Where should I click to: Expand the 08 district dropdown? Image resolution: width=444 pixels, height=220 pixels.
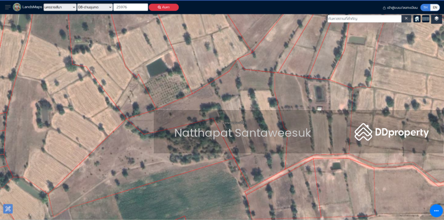click(x=95, y=7)
